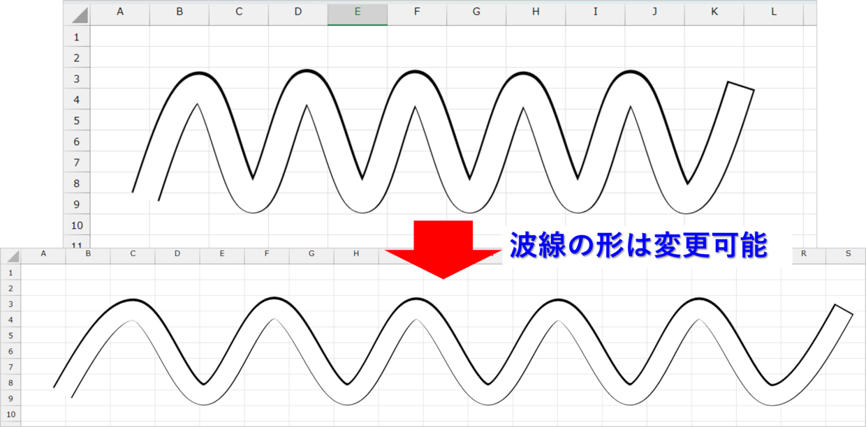The height and width of the screenshot is (427, 866).
Task: Select row 5 header in lower sheet
Action: [x=10, y=336]
